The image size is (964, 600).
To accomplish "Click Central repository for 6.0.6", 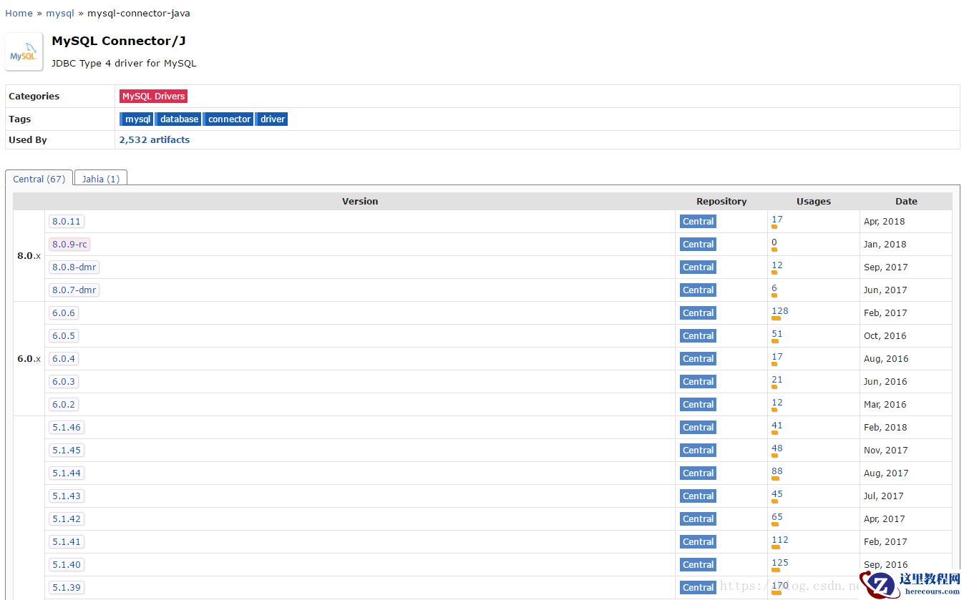I will pos(698,313).
